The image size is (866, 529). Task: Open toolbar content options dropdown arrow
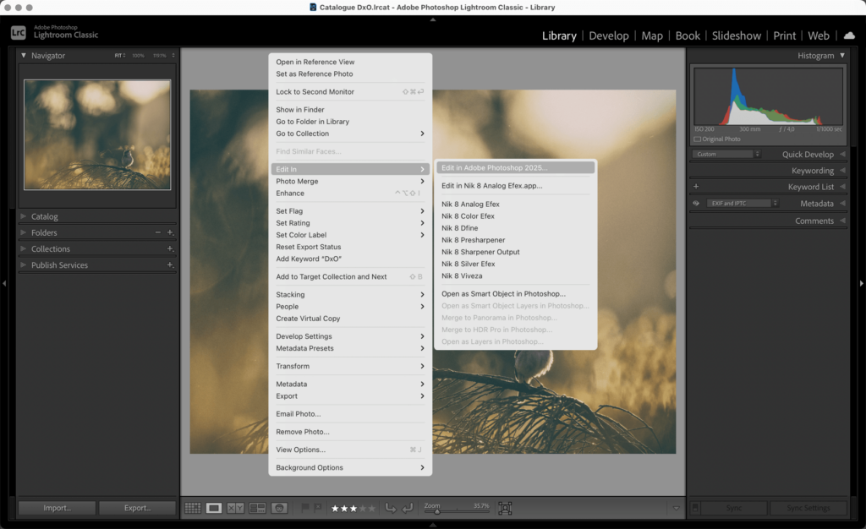[676, 508]
